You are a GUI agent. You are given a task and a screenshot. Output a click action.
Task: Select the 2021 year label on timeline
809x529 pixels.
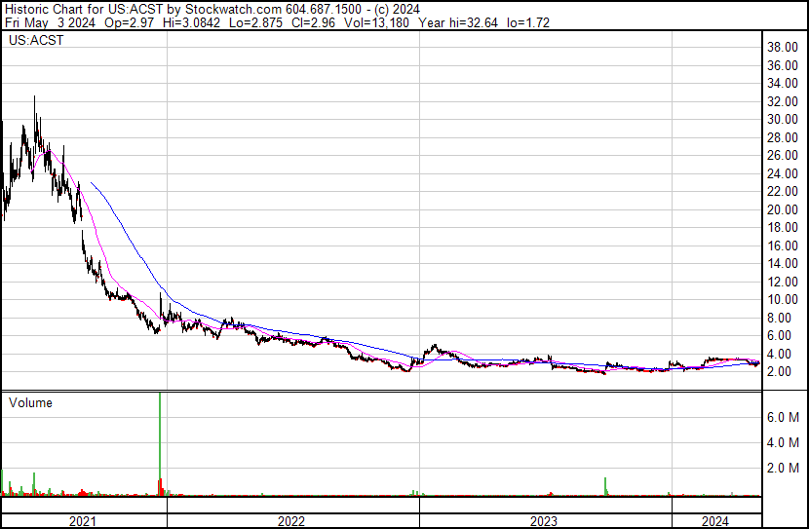[83, 521]
